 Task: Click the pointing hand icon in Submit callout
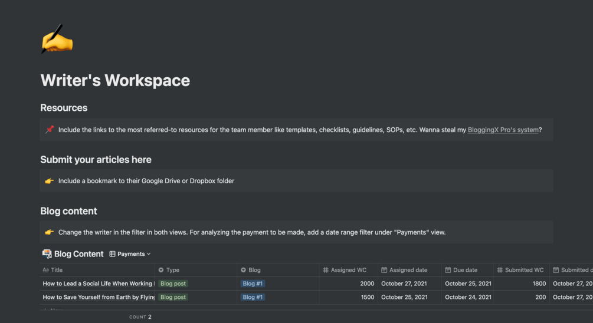50,181
